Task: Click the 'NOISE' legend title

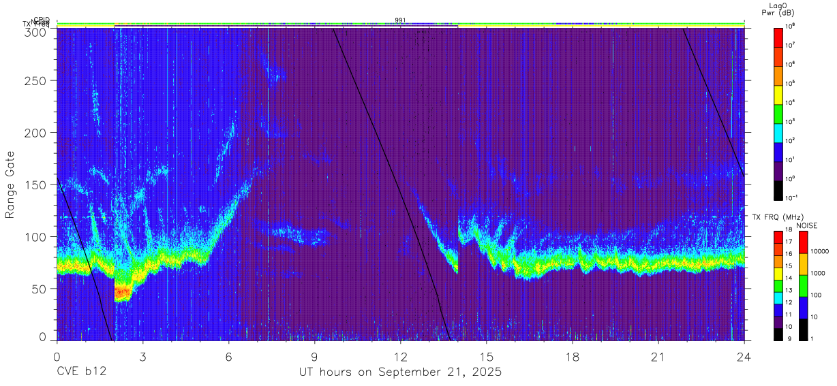Action: [x=806, y=226]
